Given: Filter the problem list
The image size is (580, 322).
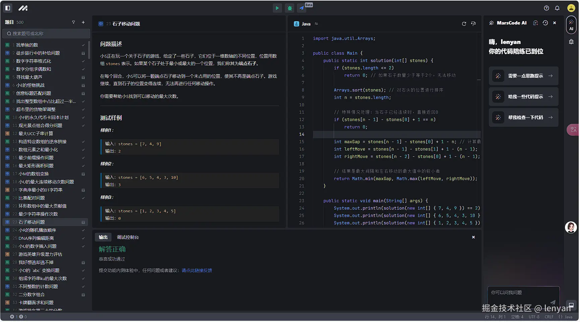Looking at the screenshot, I should 73,22.
